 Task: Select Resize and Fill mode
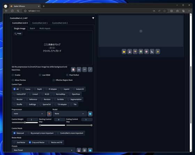[55, 142]
